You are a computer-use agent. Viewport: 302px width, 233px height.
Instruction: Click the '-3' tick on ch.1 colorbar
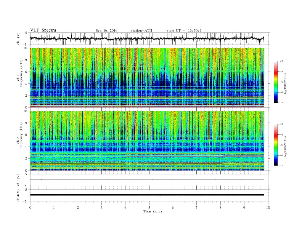pos(281,61)
